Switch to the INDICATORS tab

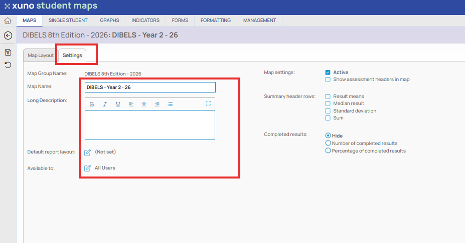click(145, 20)
